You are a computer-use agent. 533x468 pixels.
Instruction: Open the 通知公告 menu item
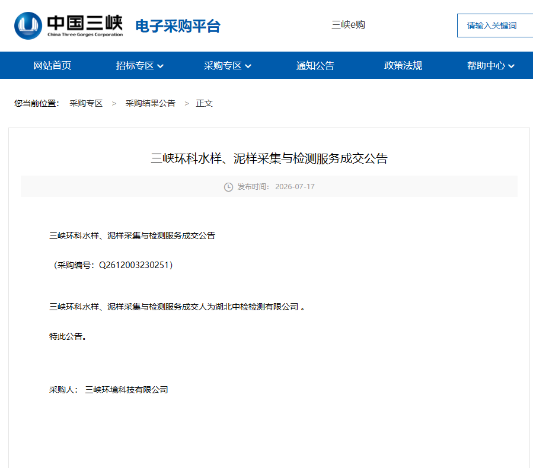315,65
